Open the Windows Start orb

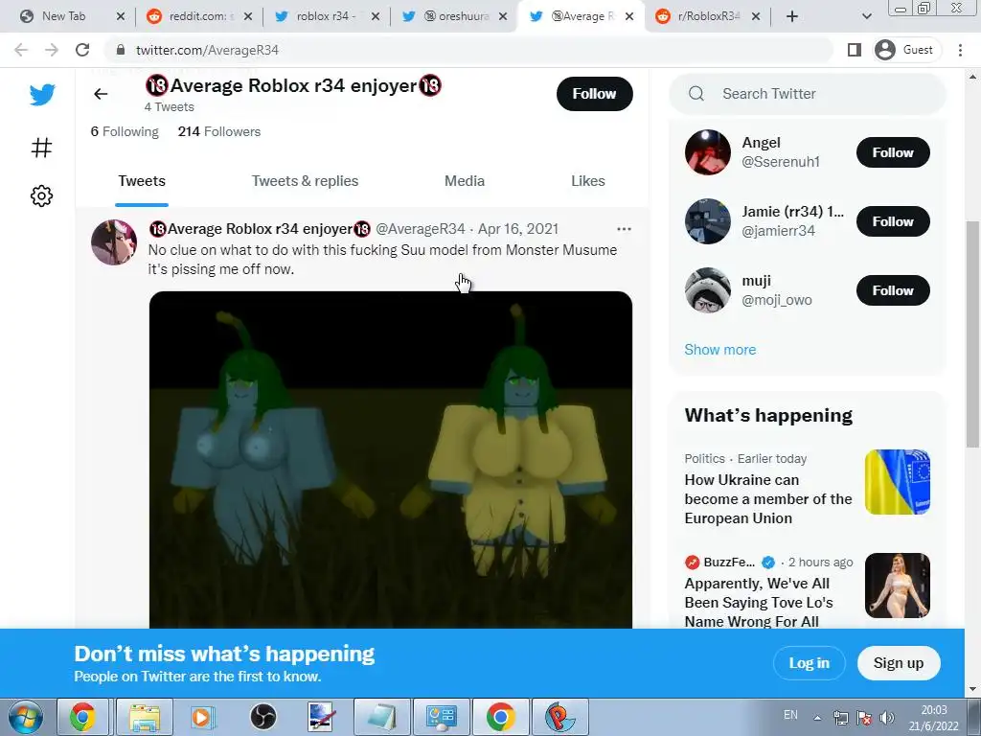[x=24, y=717]
